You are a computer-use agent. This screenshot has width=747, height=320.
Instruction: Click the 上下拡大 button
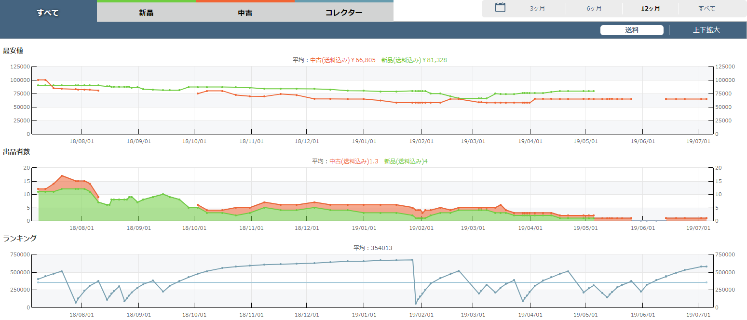point(706,30)
